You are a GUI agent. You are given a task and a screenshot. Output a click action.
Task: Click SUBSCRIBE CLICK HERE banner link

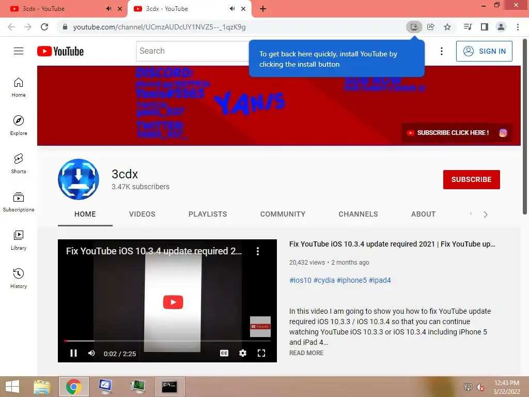(448, 133)
